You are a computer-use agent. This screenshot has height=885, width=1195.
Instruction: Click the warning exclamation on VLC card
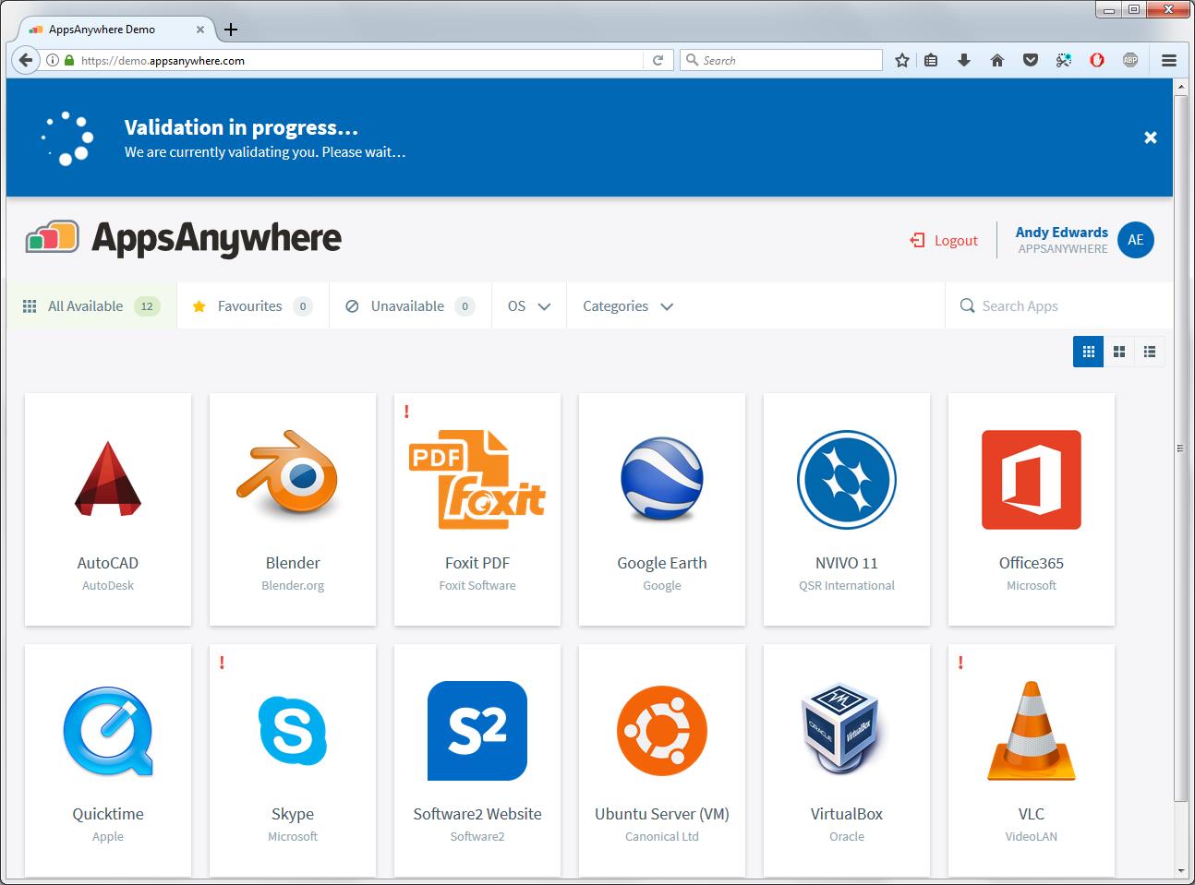point(960,663)
